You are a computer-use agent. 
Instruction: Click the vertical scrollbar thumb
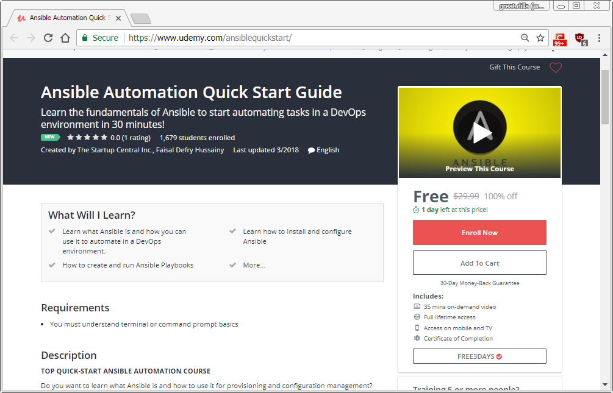click(x=605, y=97)
